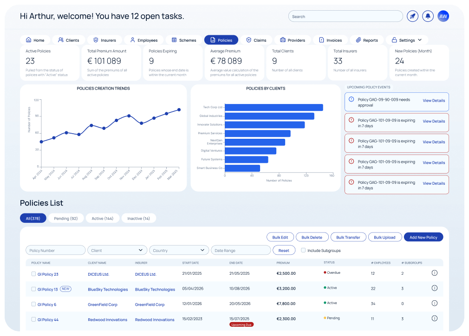Open the Insurers section icon
Viewport: 469px width, 336px height.
pyautogui.click(x=96, y=40)
